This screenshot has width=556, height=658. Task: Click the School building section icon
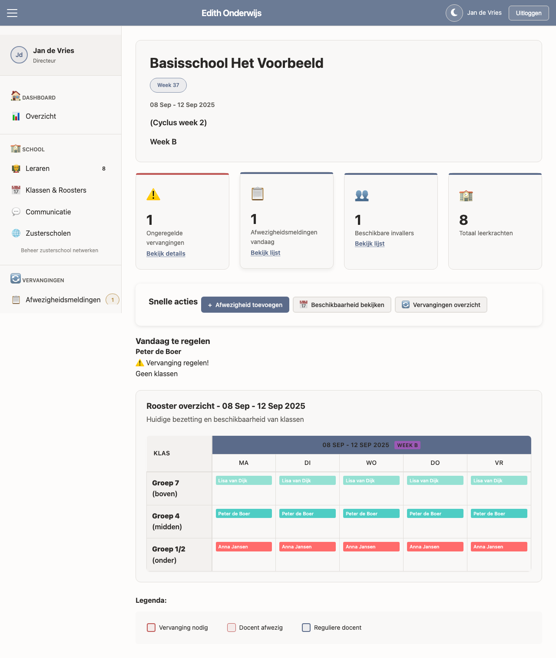(x=16, y=148)
